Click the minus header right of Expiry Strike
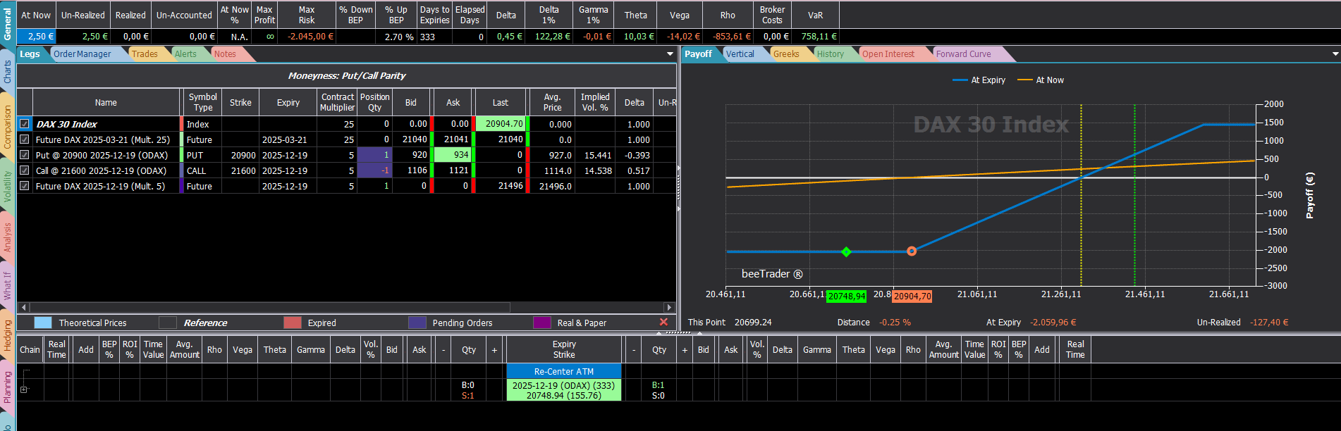The image size is (1341, 431). tap(634, 349)
